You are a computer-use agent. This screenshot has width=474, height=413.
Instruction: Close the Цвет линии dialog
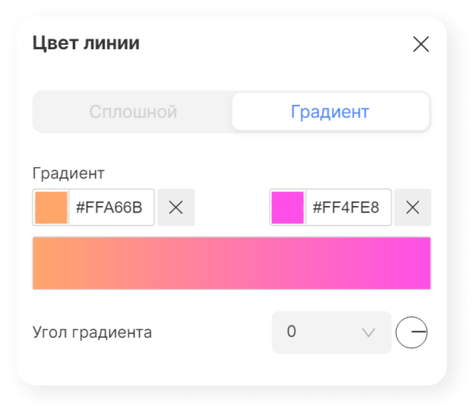point(421,44)
